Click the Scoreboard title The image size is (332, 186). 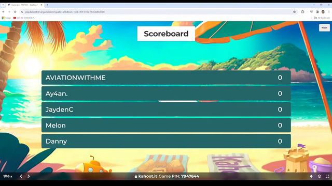pyautogui.click(x=166, y=34)
